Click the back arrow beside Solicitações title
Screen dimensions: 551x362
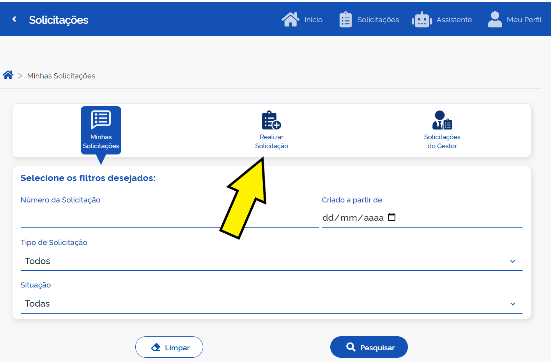14,19
